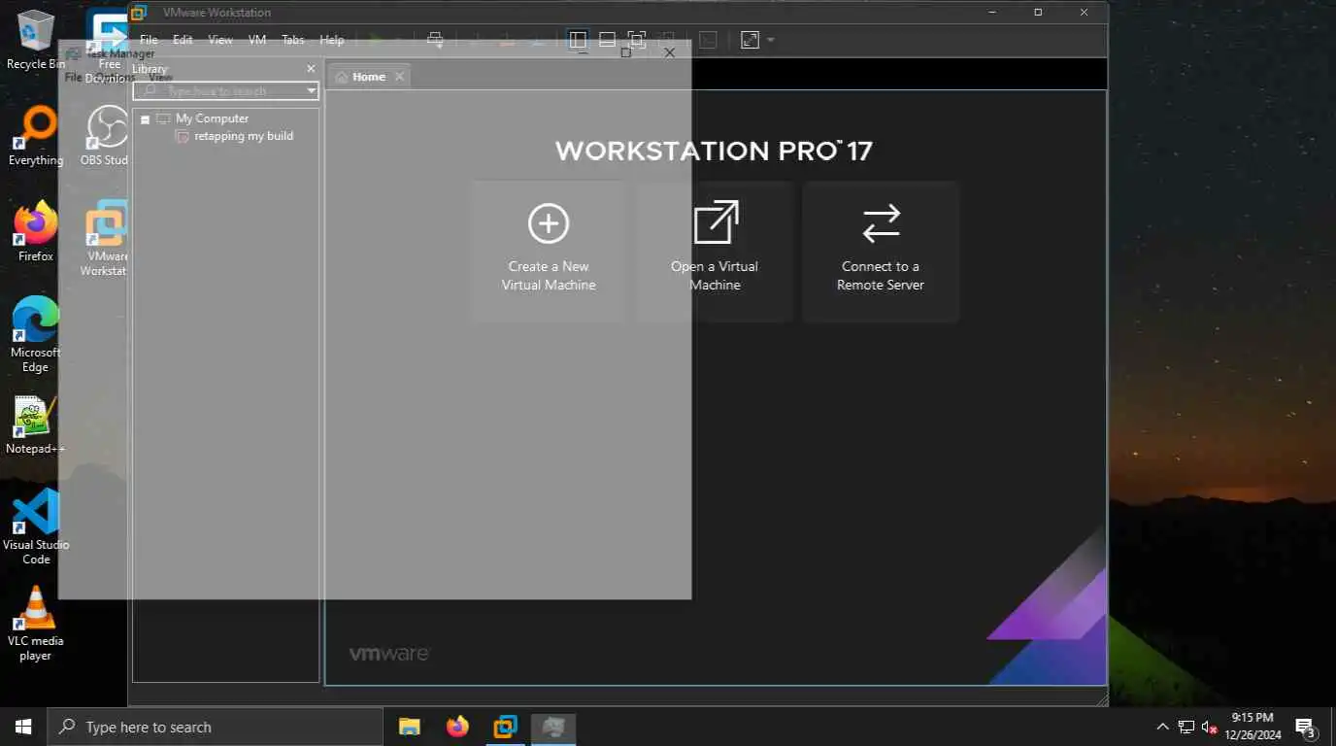Click the muted volume tray icon
The width and height of the screenshot is (1336, 746).
point(1210,727)
